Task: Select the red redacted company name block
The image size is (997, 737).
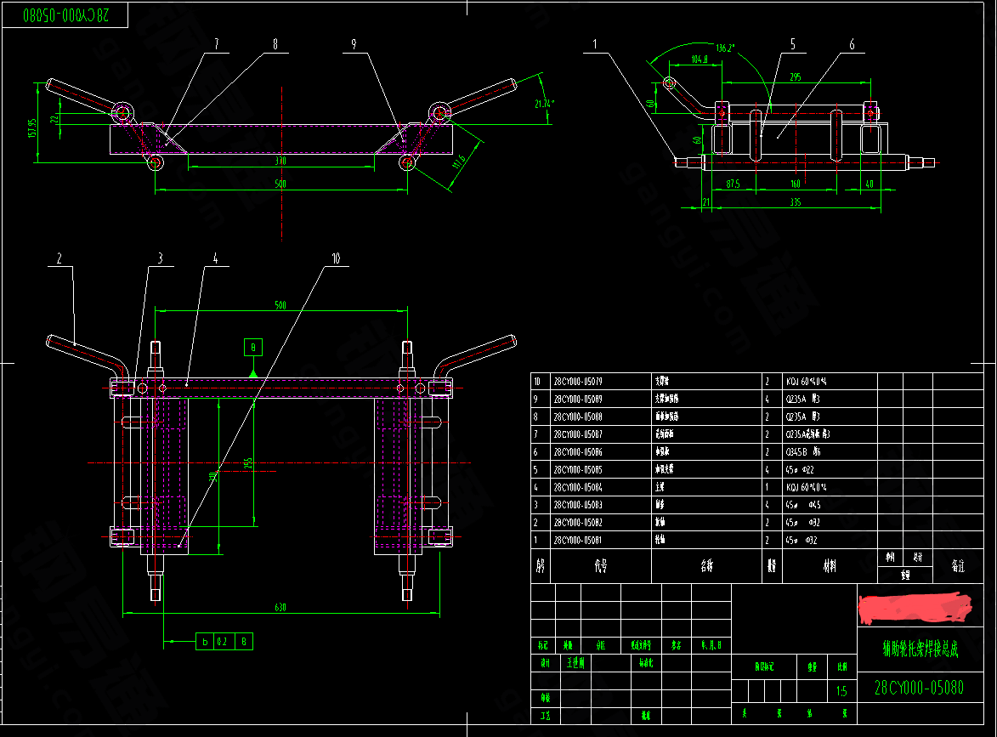Action: tap(915, 609)
